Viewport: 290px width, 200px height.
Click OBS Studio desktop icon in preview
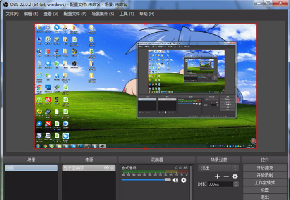pyautogui.click(x=74, y=64)
